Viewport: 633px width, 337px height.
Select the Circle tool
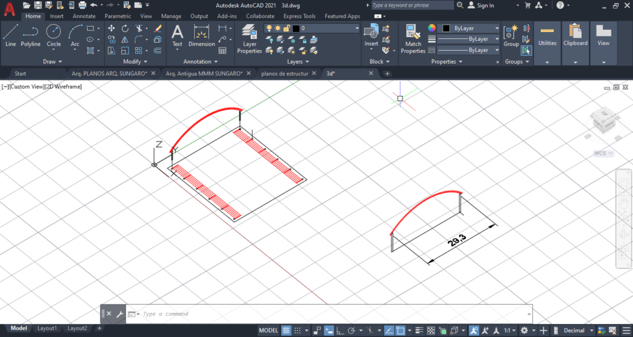pos(53,35)
